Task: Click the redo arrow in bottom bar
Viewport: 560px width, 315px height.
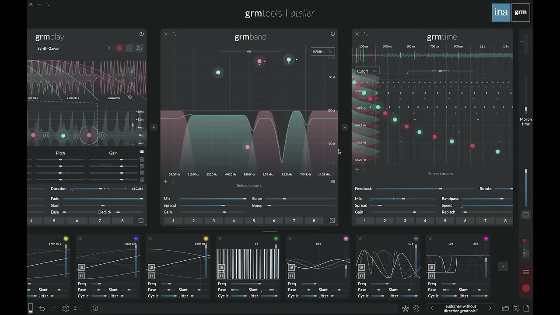Action: click(x=54, y=308)
